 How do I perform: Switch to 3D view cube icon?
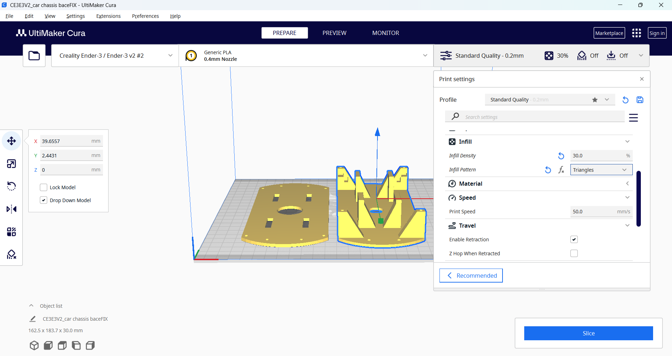[x=34, y=346]
